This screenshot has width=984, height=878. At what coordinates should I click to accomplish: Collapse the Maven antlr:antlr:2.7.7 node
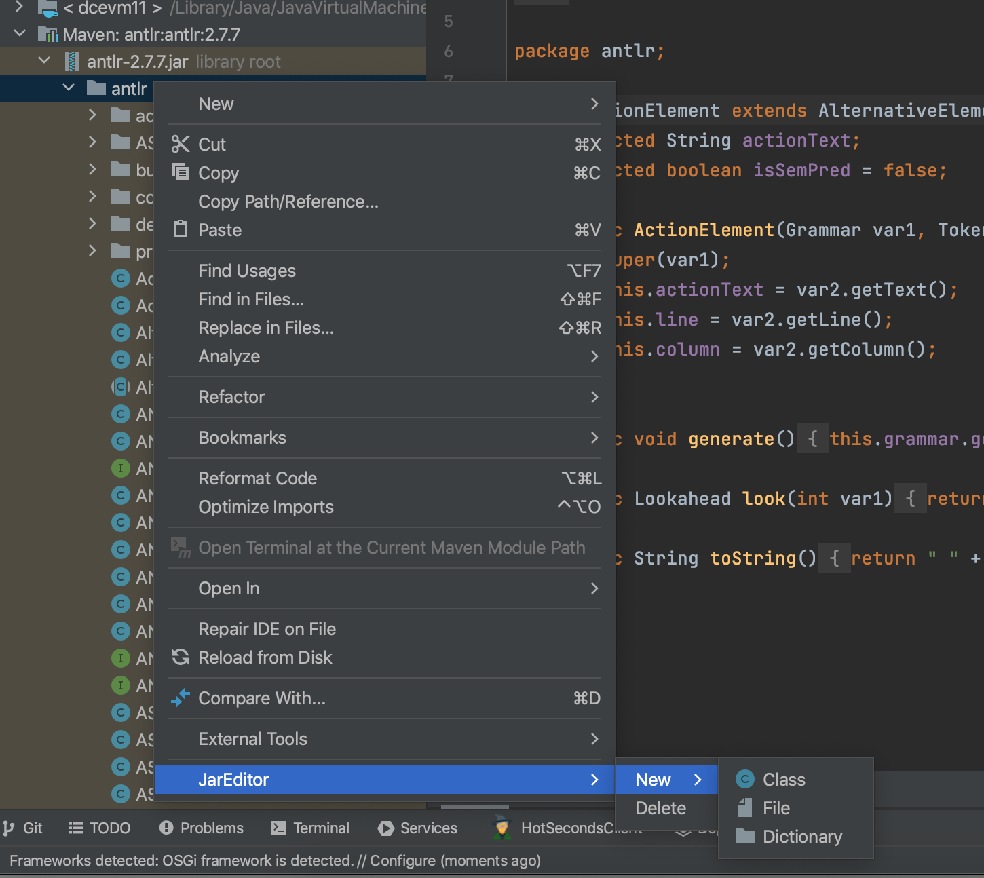click(x=20, y=34)
